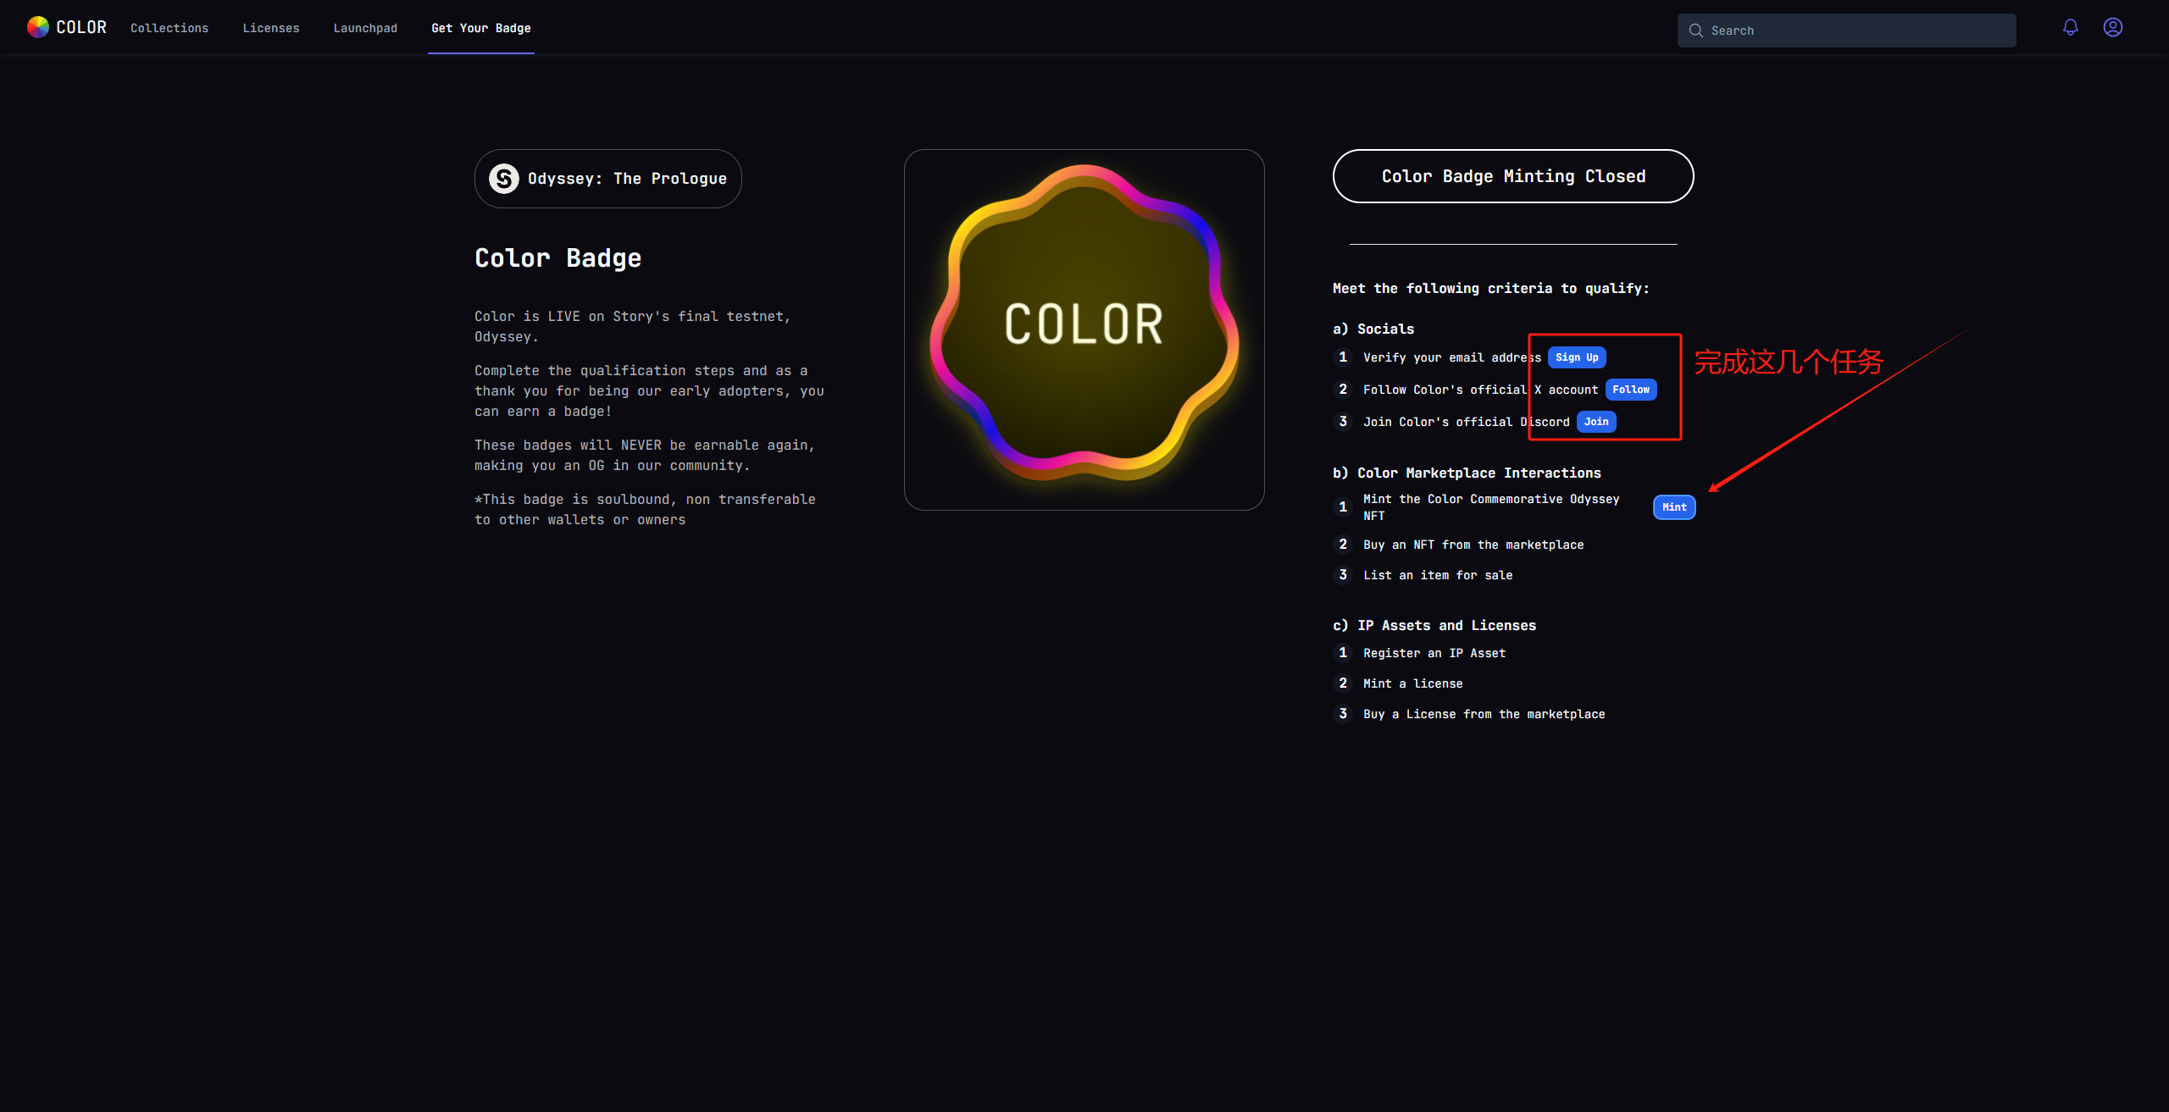This screenshot has width=2169, height=1112.
Task: Click 'c) IP Assets and Licenses' heading
Action: tap(1434, 625)
